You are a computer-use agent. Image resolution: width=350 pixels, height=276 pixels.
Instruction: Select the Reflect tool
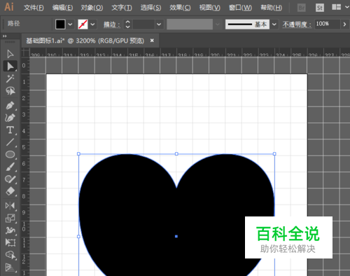point(10,206)
